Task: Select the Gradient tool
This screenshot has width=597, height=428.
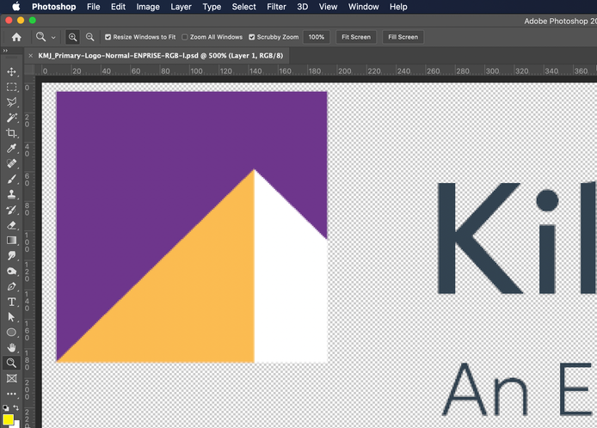Action: [11, 241]
